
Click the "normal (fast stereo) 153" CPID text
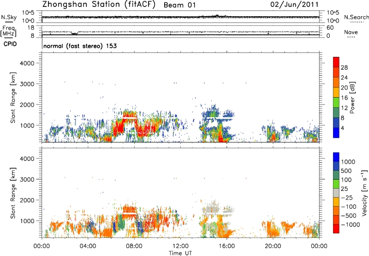point(80,46)
